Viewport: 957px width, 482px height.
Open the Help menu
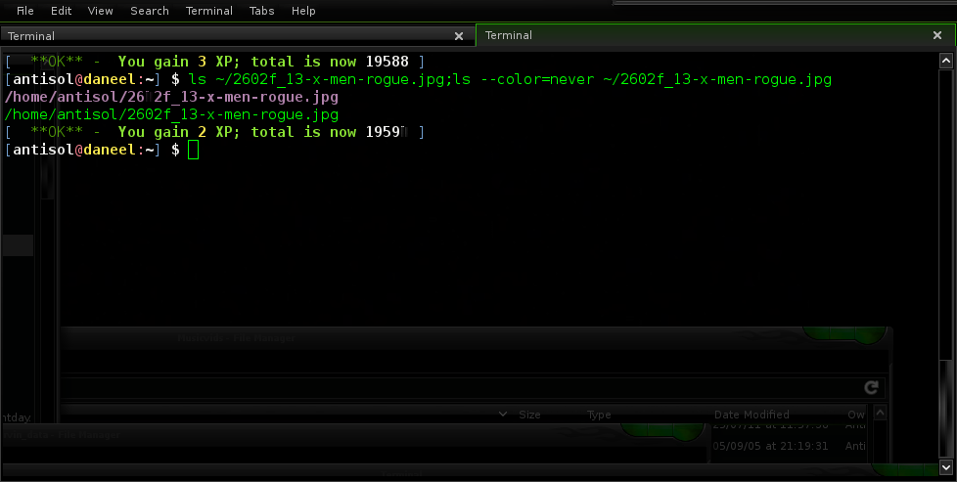(x=303, y=11)
